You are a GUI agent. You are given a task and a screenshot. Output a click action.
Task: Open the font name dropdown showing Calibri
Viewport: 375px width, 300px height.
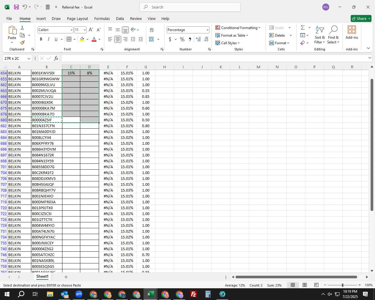71,30
